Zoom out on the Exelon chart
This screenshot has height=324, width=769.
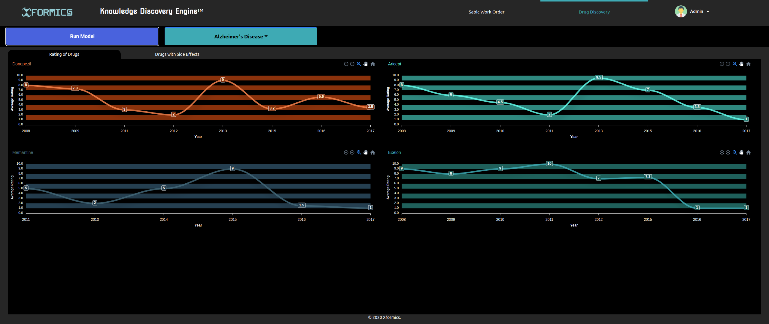(728, 152)
